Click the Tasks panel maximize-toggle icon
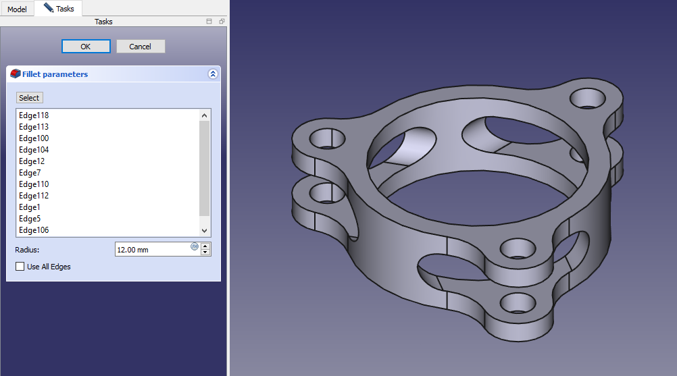This screenshot has width=677, height=376. [209, 22]
